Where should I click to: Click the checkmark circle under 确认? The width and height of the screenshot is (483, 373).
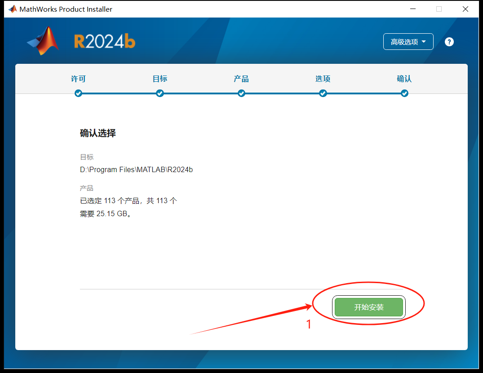404,93
